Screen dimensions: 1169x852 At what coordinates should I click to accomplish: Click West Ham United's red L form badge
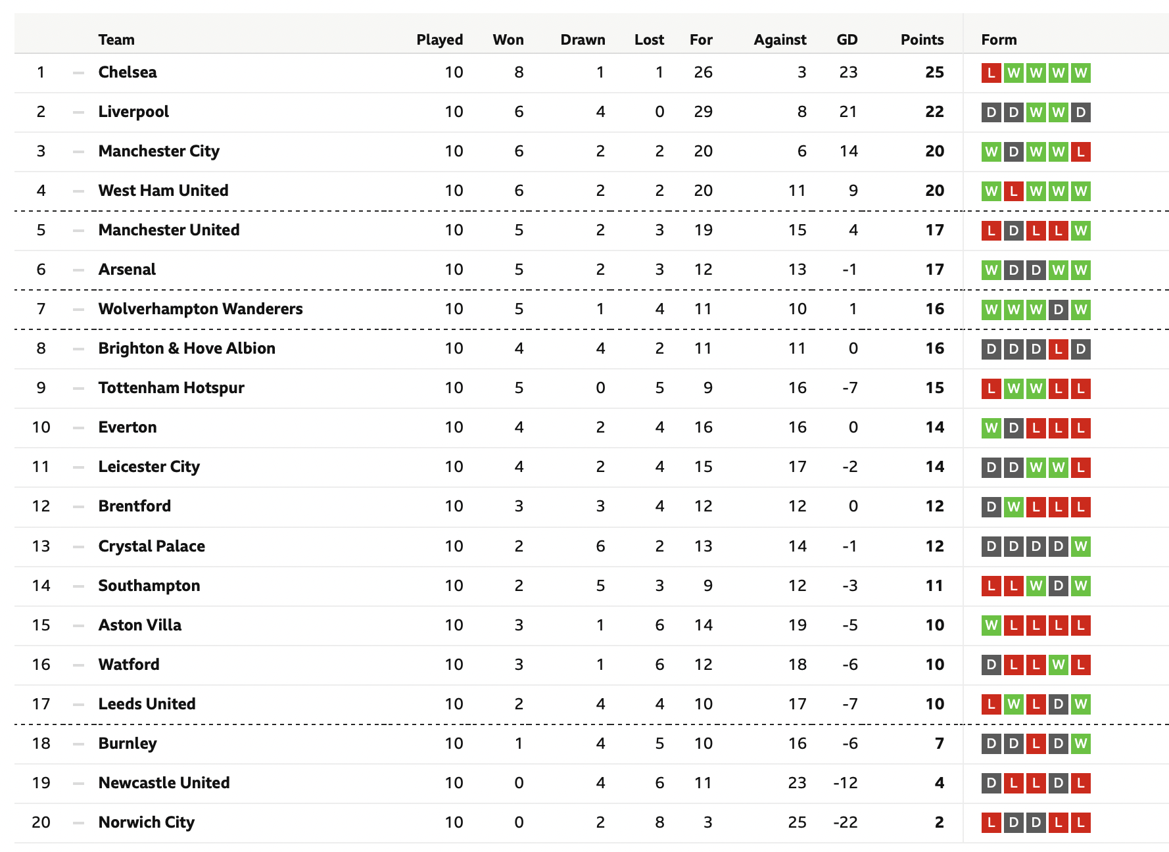click(1014, 191)
